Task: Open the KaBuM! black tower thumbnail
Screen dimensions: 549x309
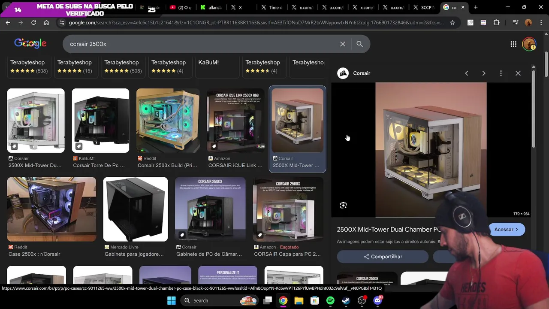Action: [x=100, y=121]
